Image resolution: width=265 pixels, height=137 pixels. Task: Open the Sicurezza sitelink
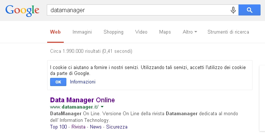pos(117,127)
